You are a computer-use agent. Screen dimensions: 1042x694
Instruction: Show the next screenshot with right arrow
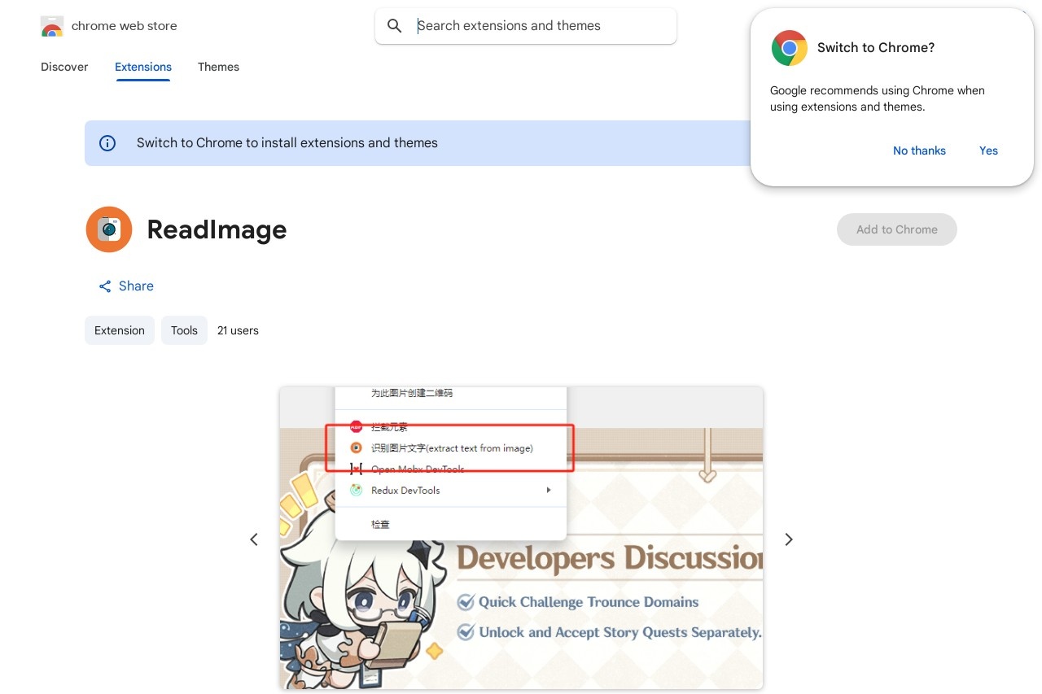coord(788,539)
